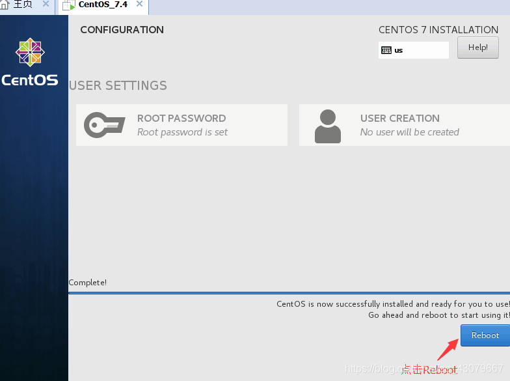Click the 'CONFIGURATION' title
The height and width of the screenshot is (381, 510).
pyautogui.click(x=122, y=30)
